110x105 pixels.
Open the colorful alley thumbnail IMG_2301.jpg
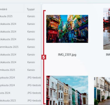click(67, 29)
